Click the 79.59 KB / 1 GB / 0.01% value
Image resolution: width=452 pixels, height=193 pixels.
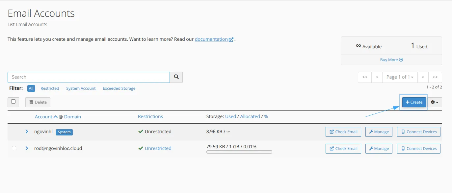click(231, 147)
